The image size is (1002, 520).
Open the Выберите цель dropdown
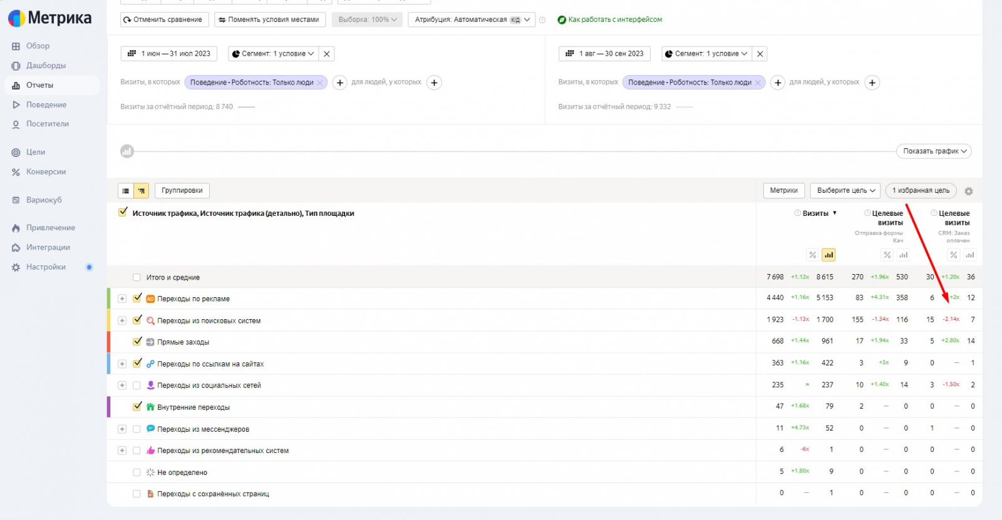[x=845, y=190]
